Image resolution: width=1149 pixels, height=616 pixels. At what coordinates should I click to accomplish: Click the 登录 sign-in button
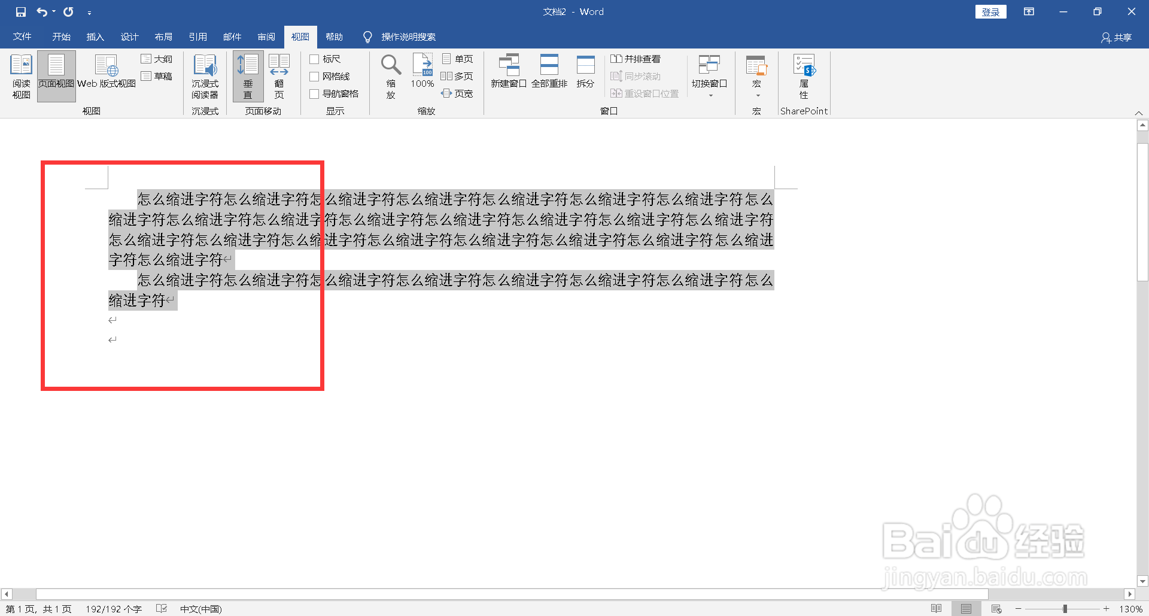[x=990, y=12]
